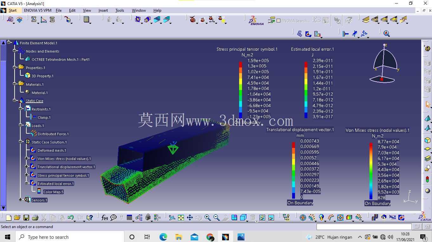Open the Tools menu
The height and width of the screenshot is (242, 432).
(x=120, y=10)
